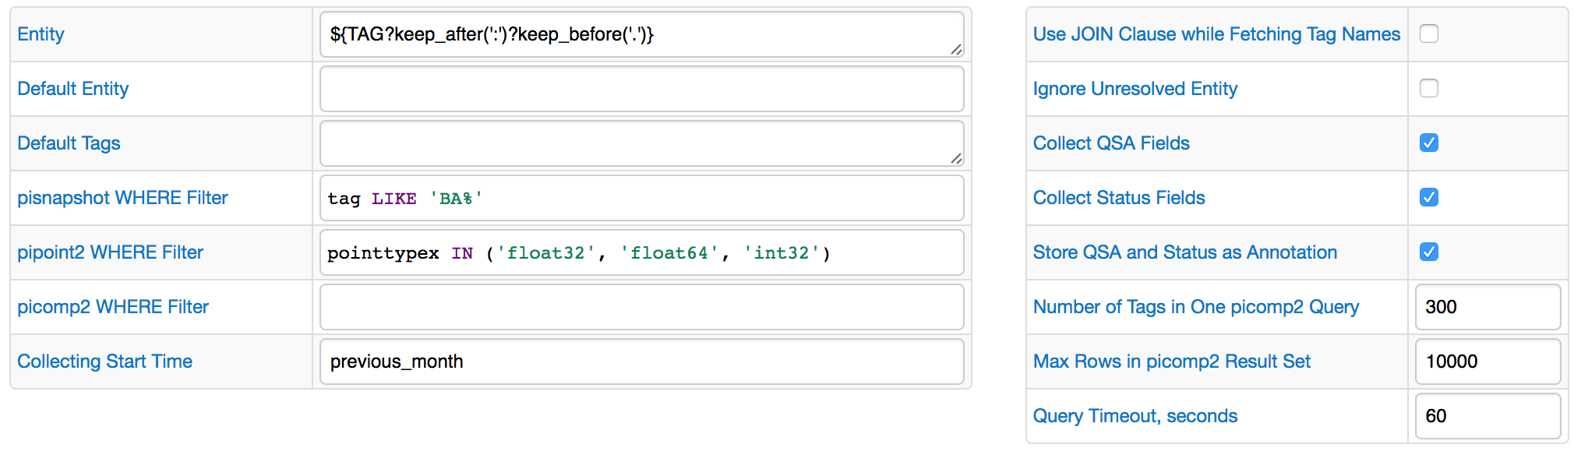
Task: Click the Max Rows in picomp2 field
Action: 1487,362
